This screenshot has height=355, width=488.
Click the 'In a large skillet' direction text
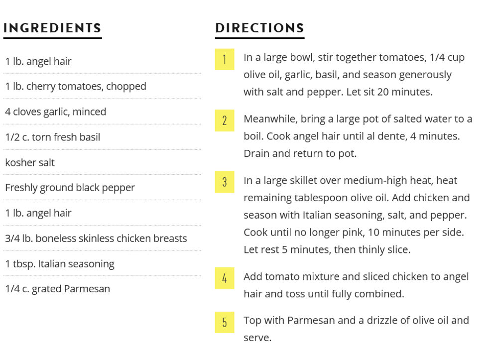pos(357,215)
